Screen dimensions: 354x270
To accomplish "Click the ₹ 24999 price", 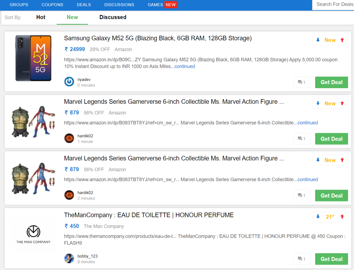I will (75, 49).
